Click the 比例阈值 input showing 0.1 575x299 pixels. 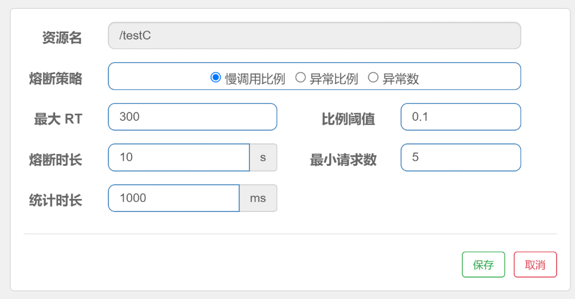click(461, 117)
